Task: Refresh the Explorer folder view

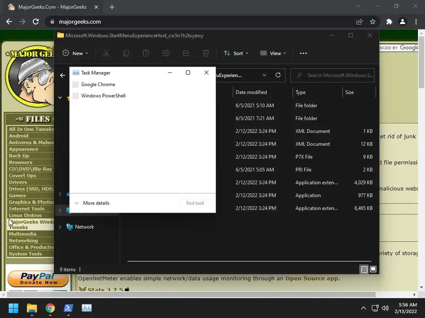Action: tap(278, 75)
